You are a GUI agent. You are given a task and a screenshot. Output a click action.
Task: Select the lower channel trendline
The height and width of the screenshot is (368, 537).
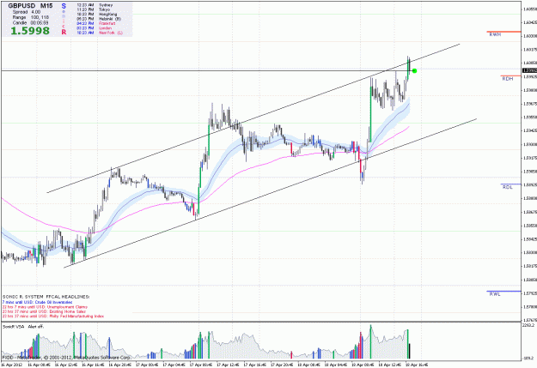coord(271,193)
